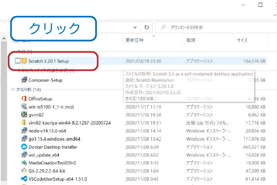The height and width of the screenshot is (185, 277).
Task: Click the 29,856 KB size cell
Action: [256, 131]
